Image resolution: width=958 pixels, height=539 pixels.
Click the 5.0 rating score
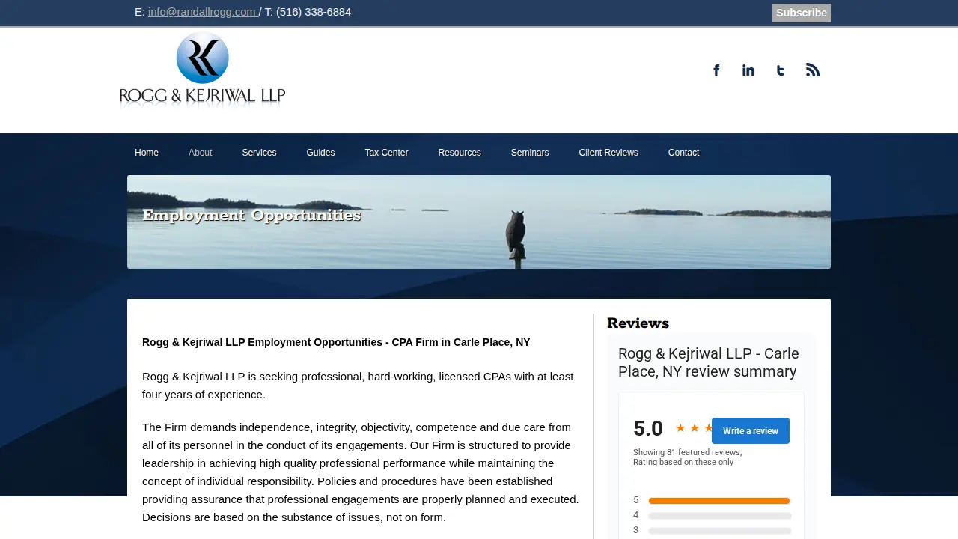click(648, 429)
